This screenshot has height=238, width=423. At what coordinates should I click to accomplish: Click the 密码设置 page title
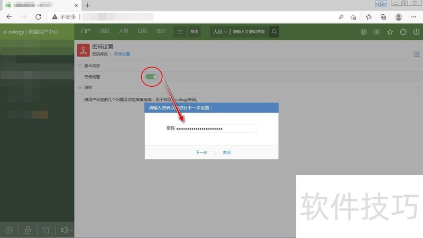(103, 47)
